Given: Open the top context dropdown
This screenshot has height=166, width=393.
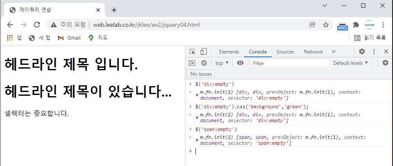Looking at the screenshot, I should click(x=222, y=63).
